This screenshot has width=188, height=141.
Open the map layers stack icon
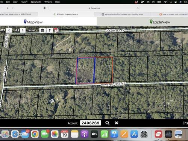point(42,30)
